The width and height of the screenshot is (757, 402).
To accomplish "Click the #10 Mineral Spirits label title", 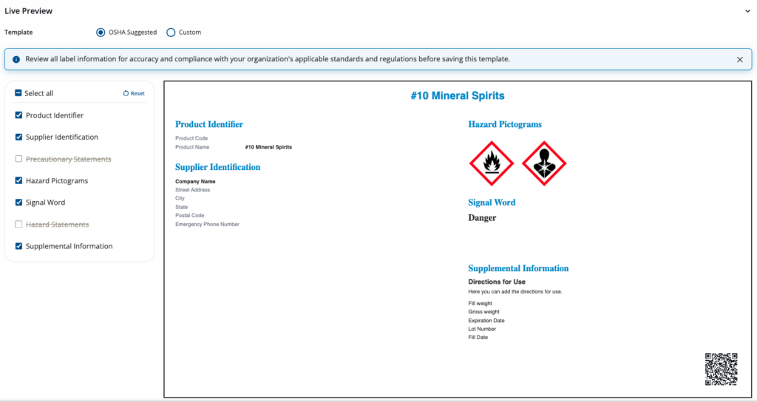I will click(457, 95).
